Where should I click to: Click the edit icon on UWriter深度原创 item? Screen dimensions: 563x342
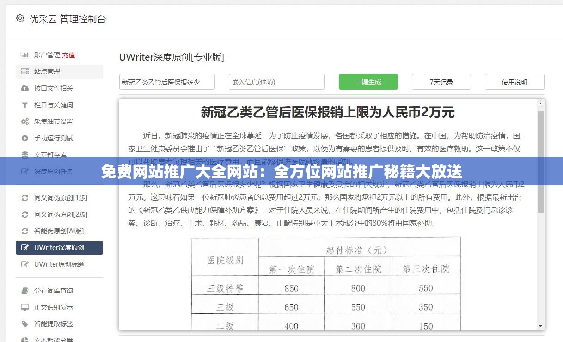coord(25,248)
